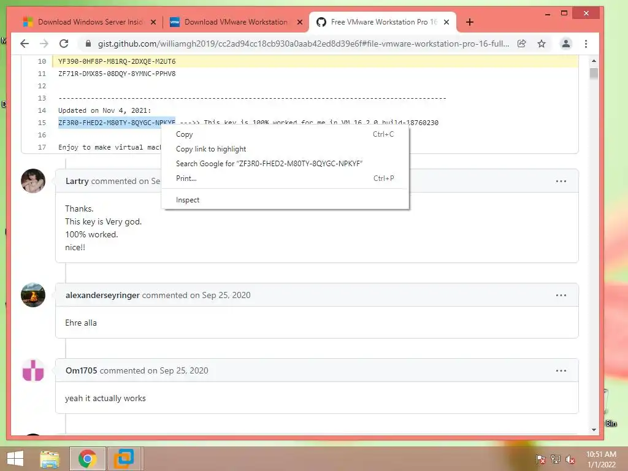This screenshot has width=628, height=471.
Task: Click line number 15 in the gist
Action: [x=42, y=123]
